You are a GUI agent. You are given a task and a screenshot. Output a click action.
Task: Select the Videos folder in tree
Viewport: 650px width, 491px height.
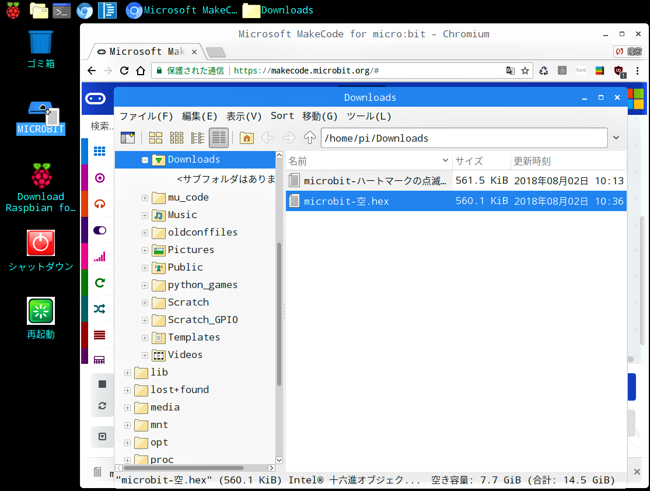click(x=177, y=355)
